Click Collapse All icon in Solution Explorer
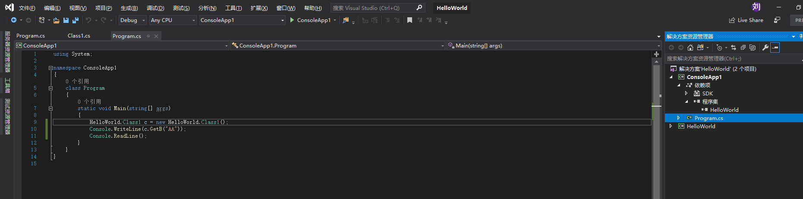Screen dimensions: 803x199 coord(743,47)
